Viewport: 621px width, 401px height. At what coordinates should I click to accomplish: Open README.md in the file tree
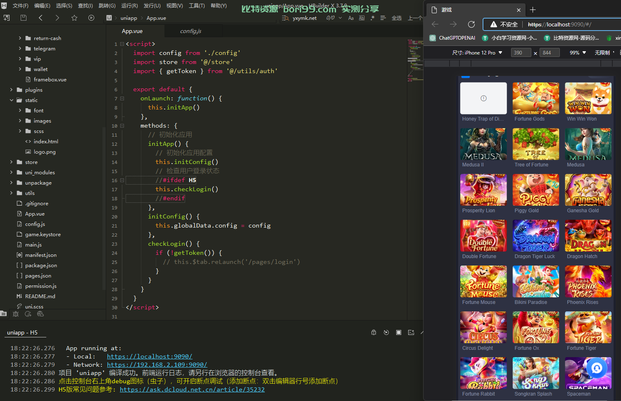[40, 296]
